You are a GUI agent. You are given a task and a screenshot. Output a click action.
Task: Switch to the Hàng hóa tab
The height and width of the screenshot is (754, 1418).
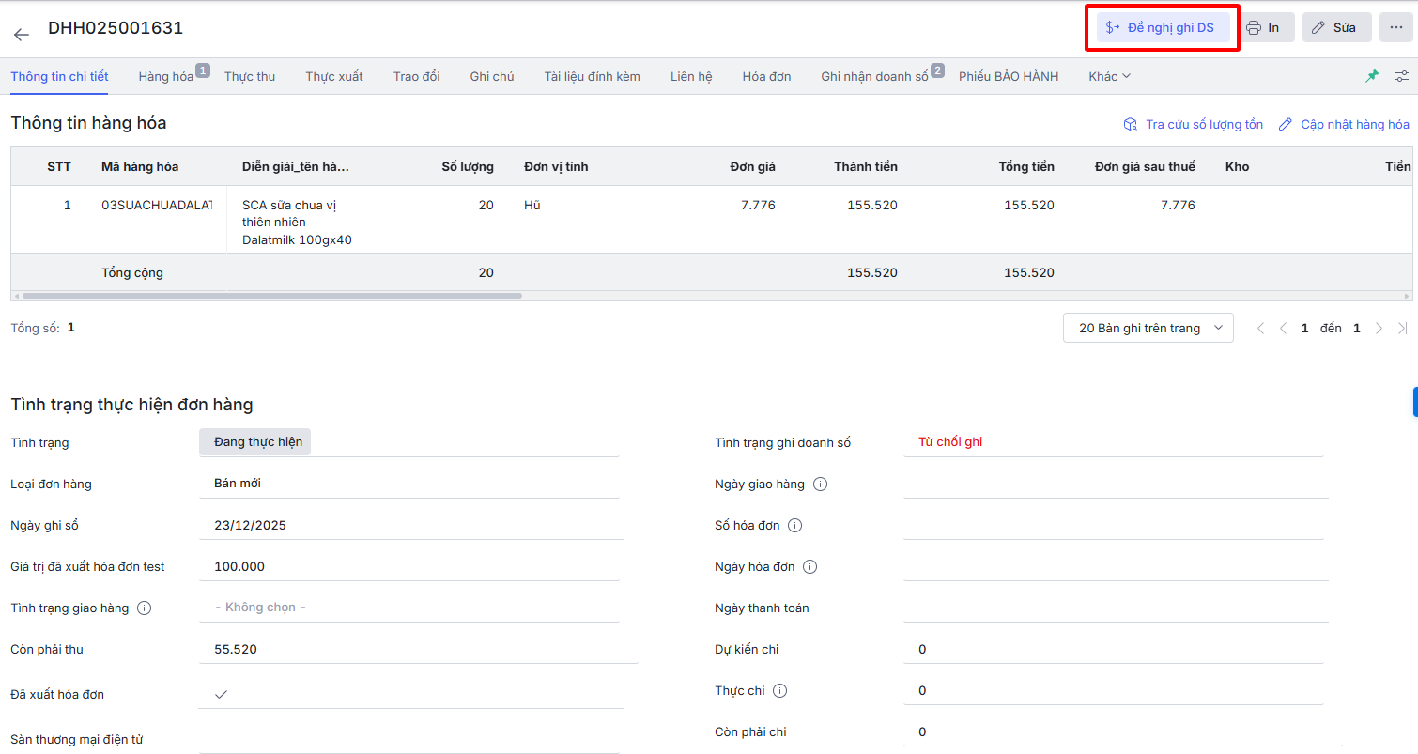coord(166,76)
